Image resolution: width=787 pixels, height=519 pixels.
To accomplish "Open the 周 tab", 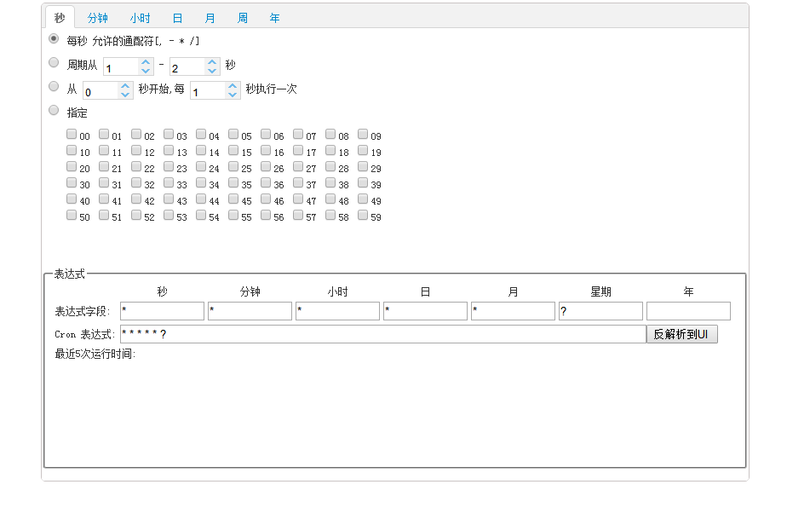I will 243,18.
